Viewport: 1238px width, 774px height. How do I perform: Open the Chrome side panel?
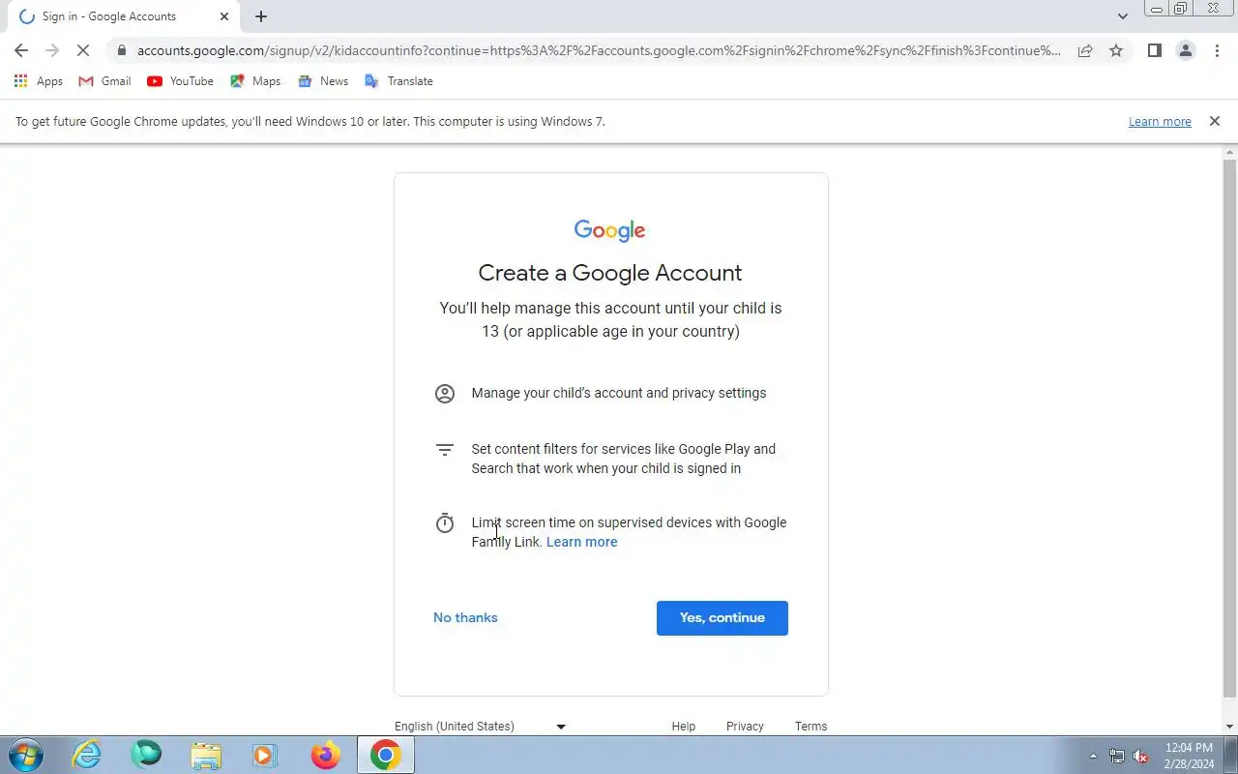pyautogui.click(x=1154, y=50)
